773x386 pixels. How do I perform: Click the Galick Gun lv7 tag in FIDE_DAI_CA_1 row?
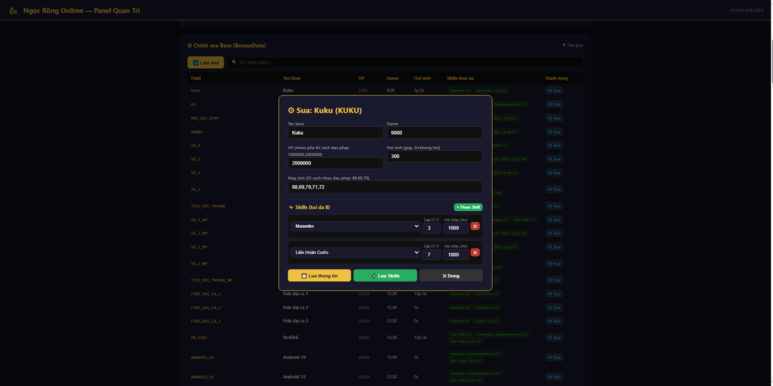[487, 294]
